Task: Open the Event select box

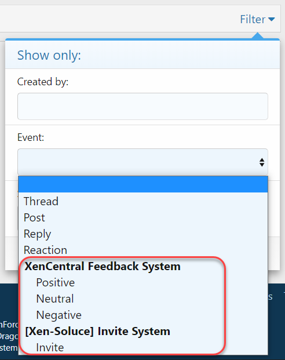Action: coord(142,162)
